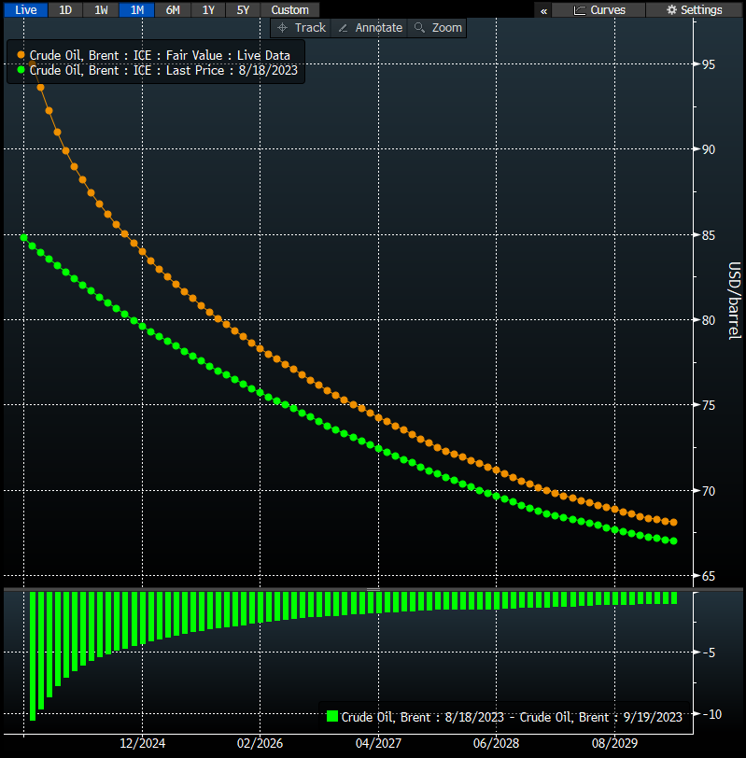Switch to the 1Y range

point(208,9)
